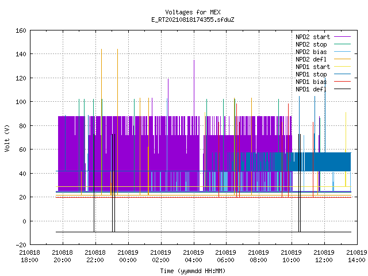Viewport: 368px width, 276px height.
Task: Click the 40 y-axis tick label
Action: click(x=22, y=174)
